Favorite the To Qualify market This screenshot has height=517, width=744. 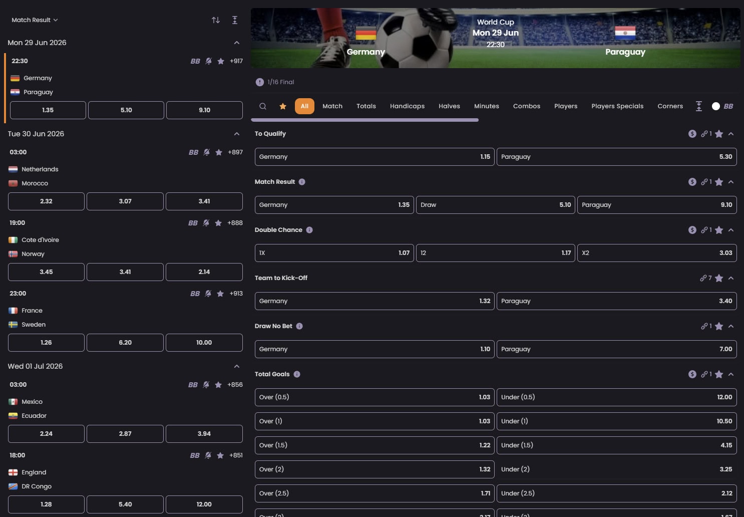tap(719, 134)
